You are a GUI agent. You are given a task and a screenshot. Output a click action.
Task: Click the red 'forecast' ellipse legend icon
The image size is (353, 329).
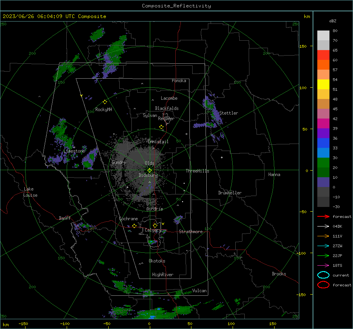coord(323,285)
